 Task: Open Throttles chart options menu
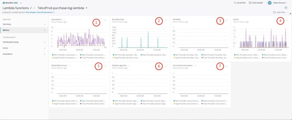(226, 20)
